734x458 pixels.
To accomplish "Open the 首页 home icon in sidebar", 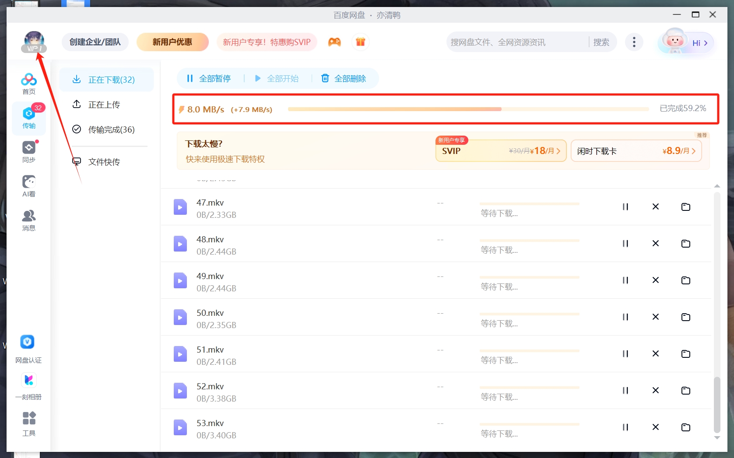I will point(29,84).
